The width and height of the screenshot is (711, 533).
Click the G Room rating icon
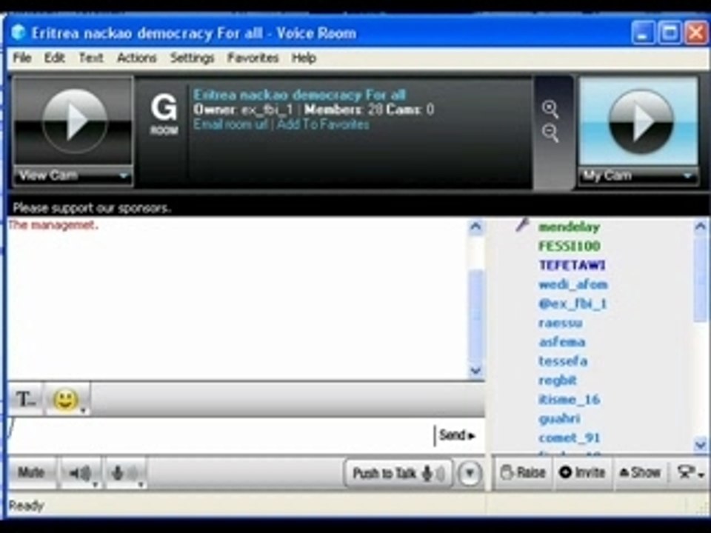(x=164, y=114)
